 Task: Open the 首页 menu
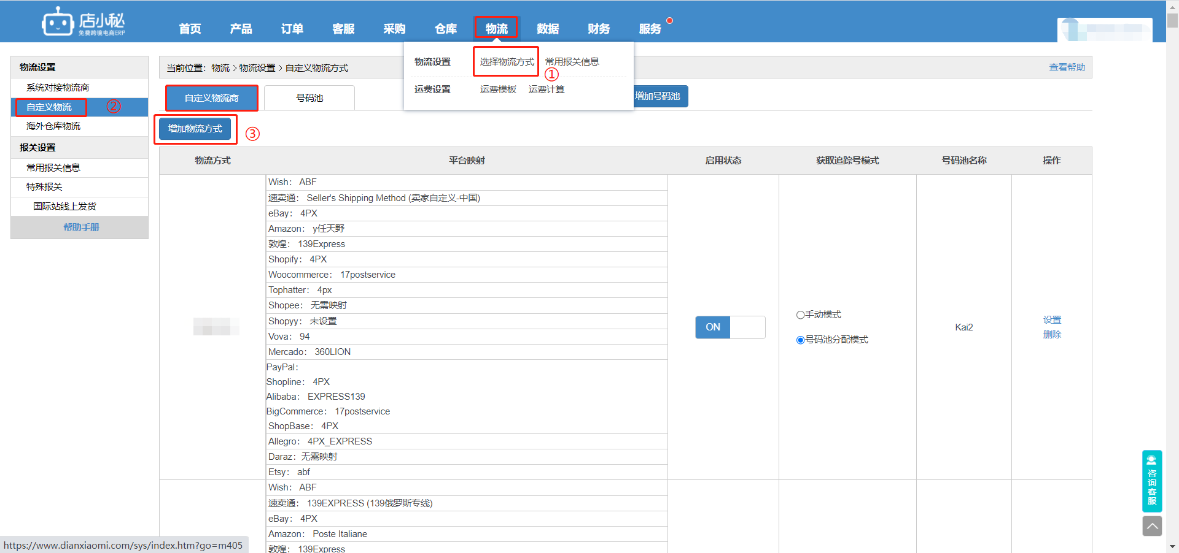pyautogui.click(x=190, y=29)
